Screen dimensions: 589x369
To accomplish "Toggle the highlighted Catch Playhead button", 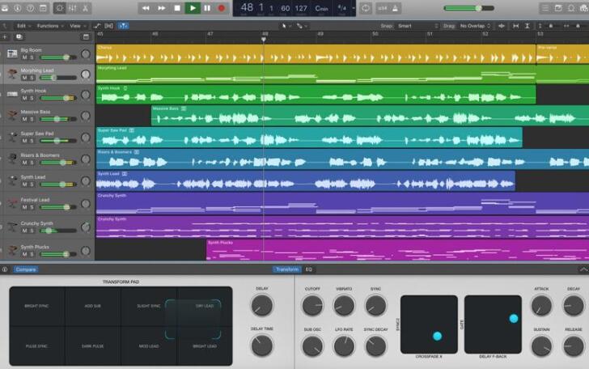I will click(x=123, y=26).
